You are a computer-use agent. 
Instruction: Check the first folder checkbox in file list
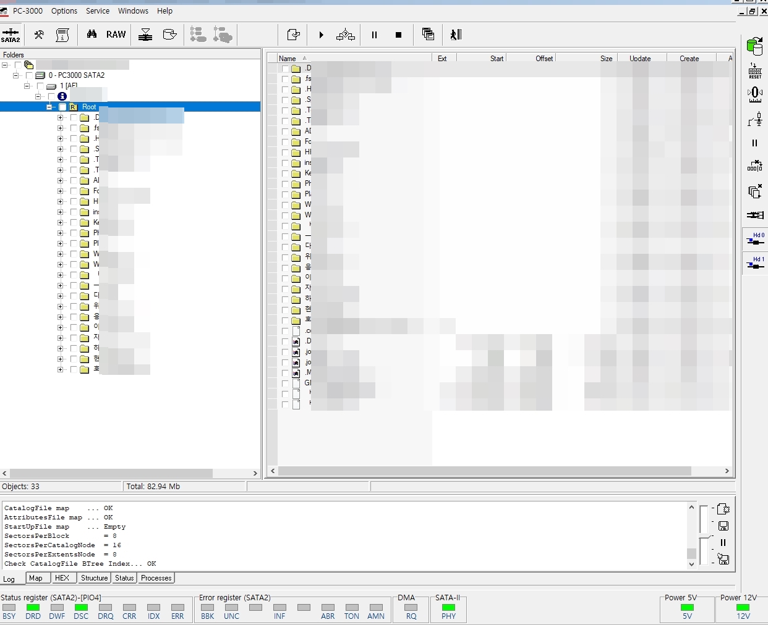(285, 69)
